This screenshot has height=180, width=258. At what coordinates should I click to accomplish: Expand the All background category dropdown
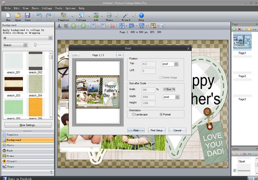pyautogui.click(x=50, y=38)
